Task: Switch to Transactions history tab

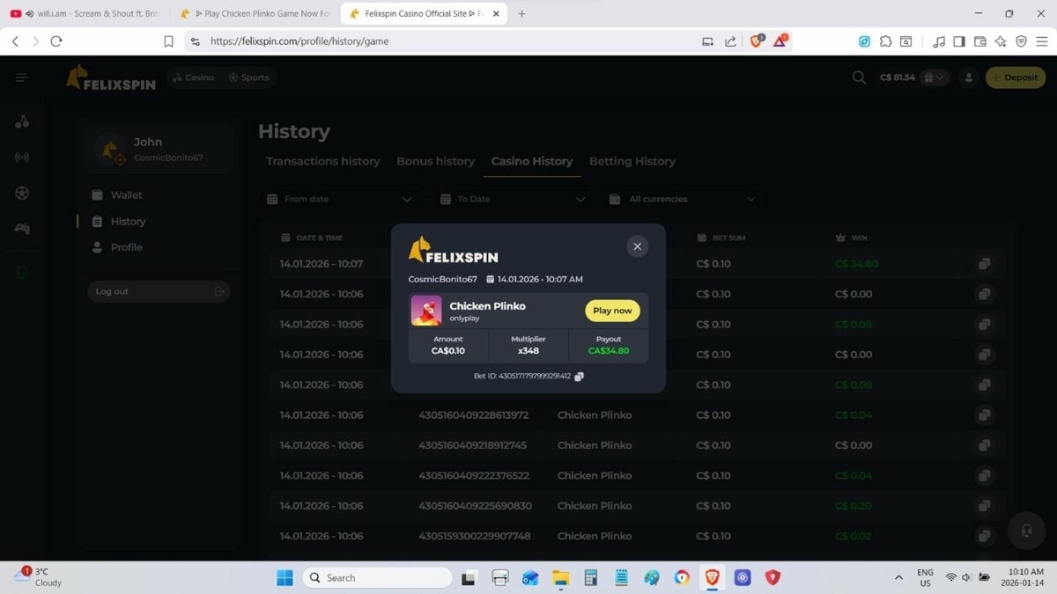Action: [x=322, y=161]
